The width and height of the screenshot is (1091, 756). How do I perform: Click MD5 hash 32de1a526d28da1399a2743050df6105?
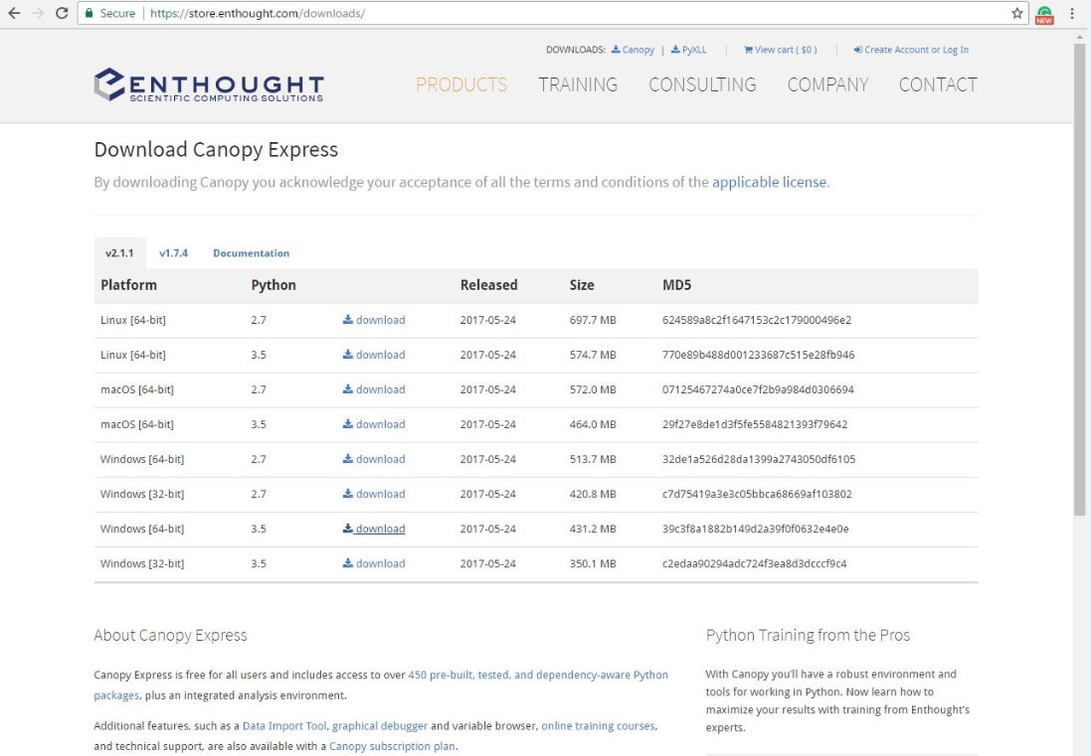(759, 459)
